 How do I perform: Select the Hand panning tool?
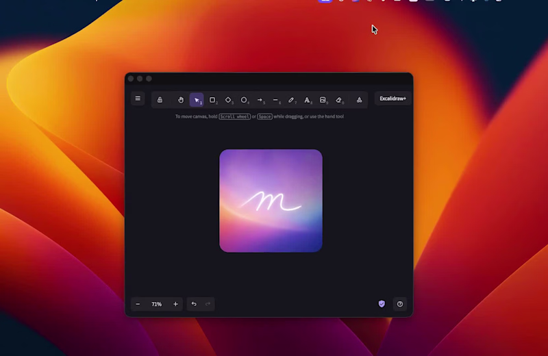tap(181, 100)
